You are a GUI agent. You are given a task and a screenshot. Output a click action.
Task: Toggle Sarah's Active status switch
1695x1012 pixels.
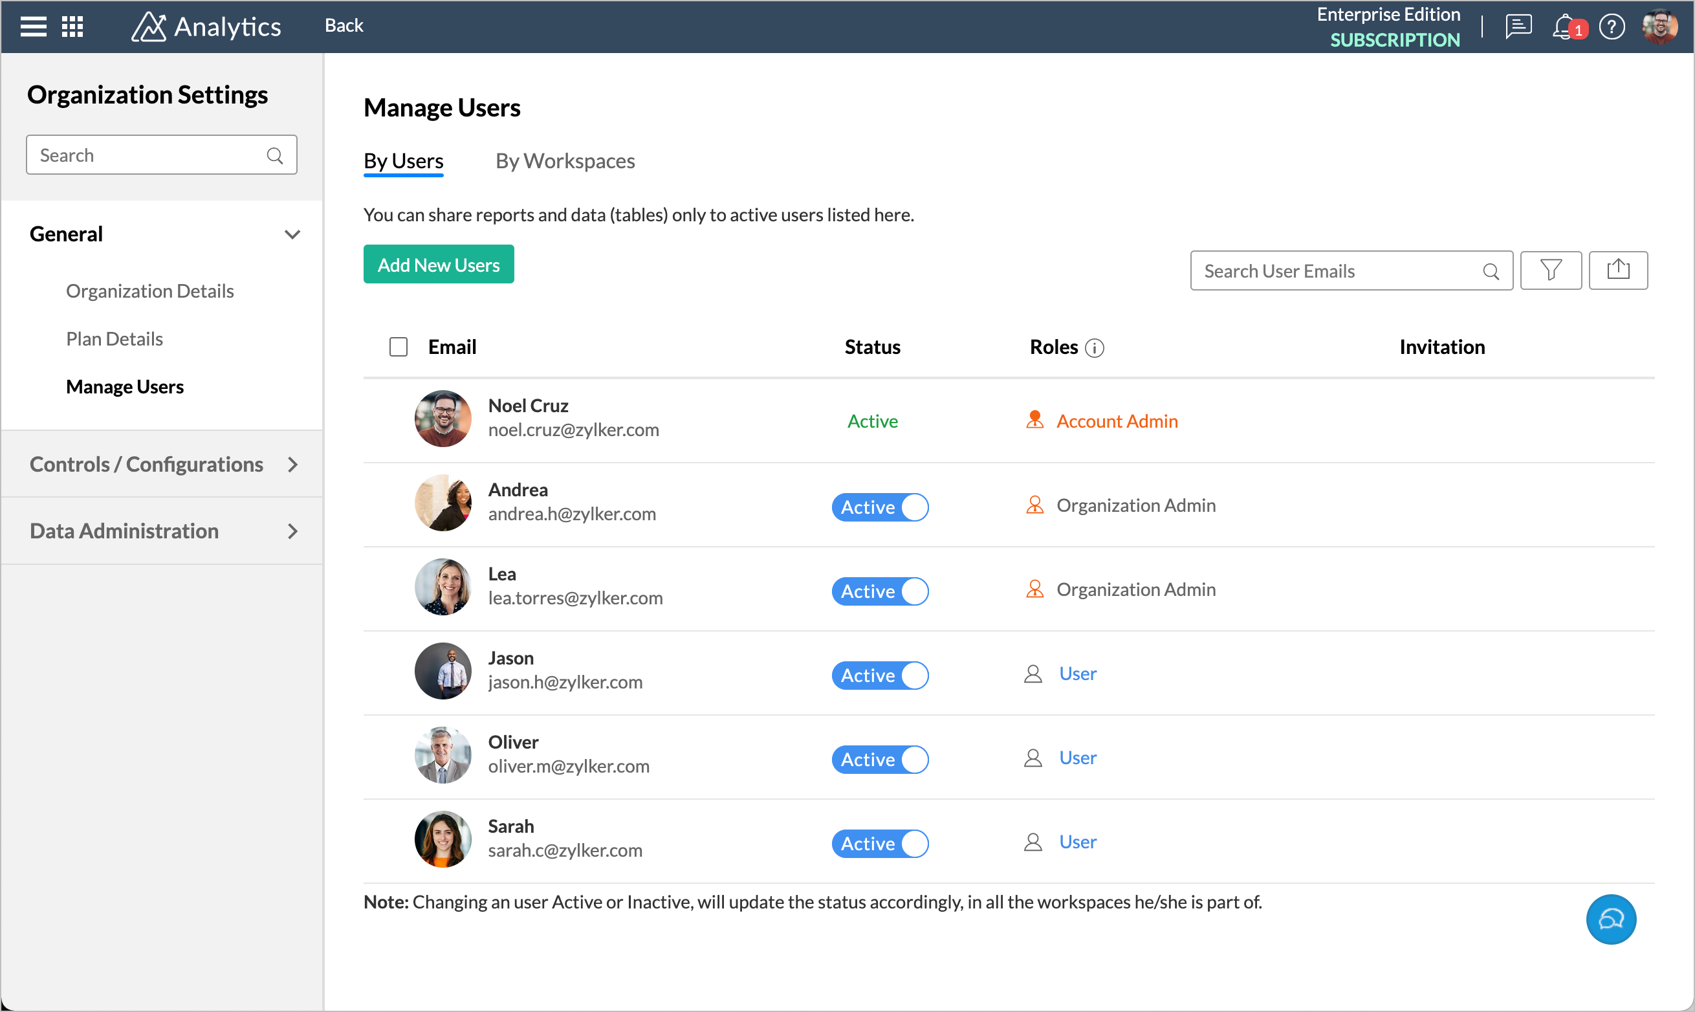(x=880, y=844)
